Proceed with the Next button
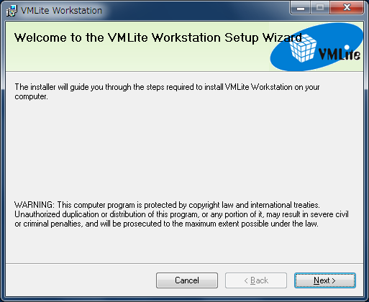Image resolution: width=369 pixels, height=302 pixels. (x=325, y=280)
